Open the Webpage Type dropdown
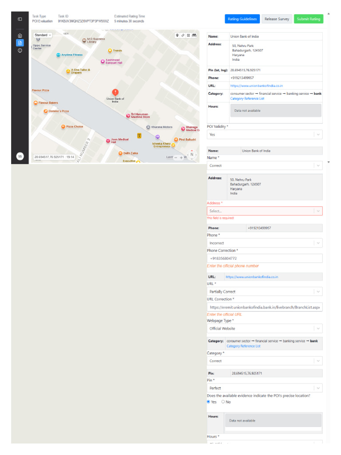Screen dimensions: 341x455 point(265,328)
